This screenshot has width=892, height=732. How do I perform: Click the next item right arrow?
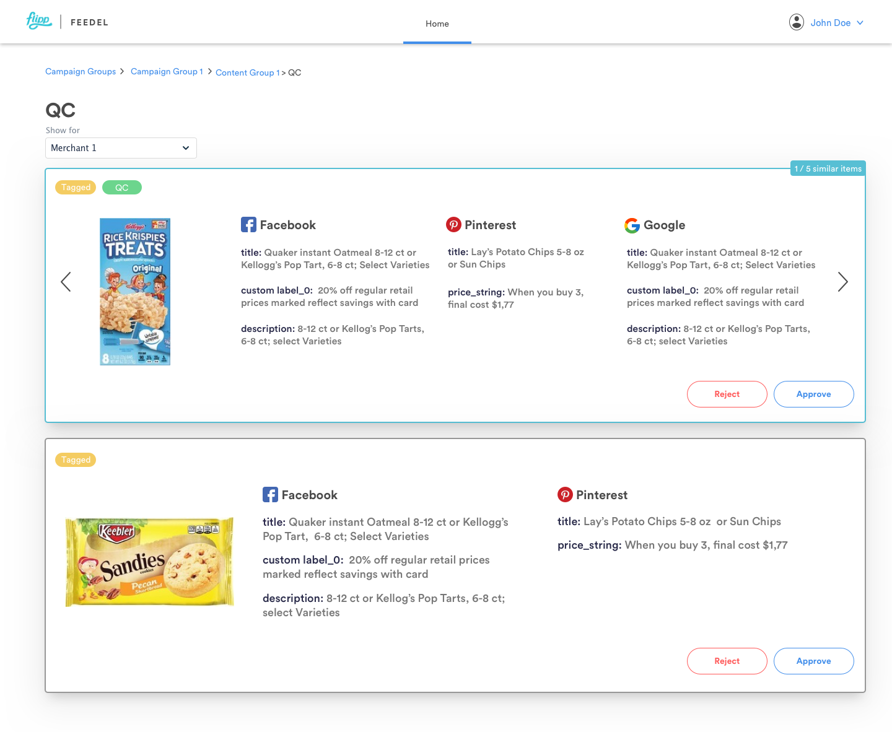(843, 282)
